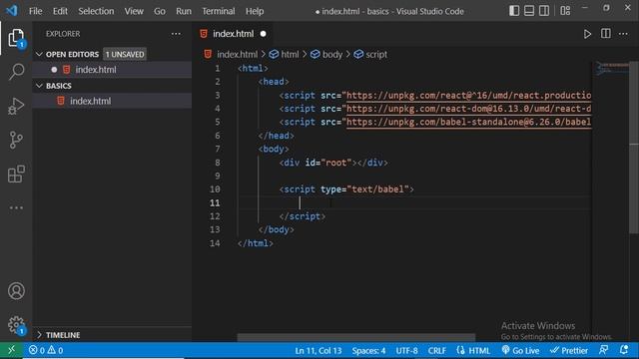Click the 1 UNSAVED badge
This screenshot has height=359, width=639.
point(125,54)
